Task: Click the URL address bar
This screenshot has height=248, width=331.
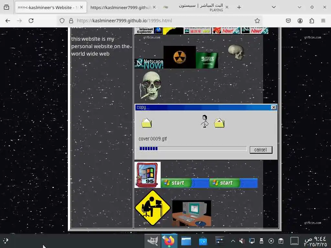Action: coord(160,21)
